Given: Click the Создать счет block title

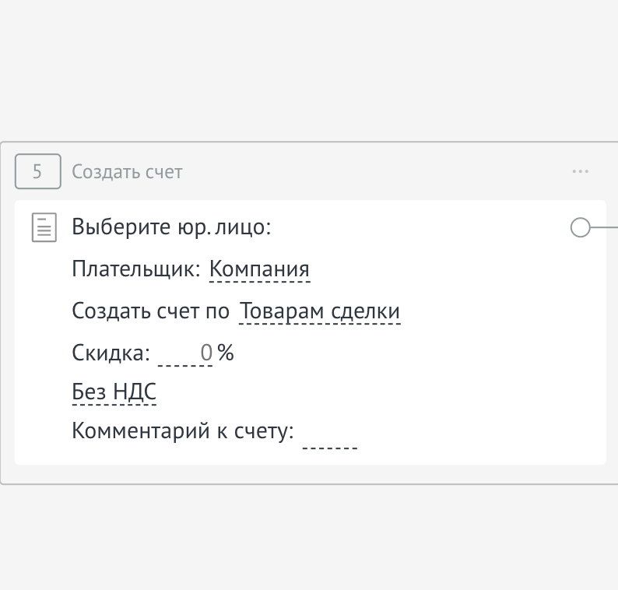Looking at the screenshot, I should 127,172.
